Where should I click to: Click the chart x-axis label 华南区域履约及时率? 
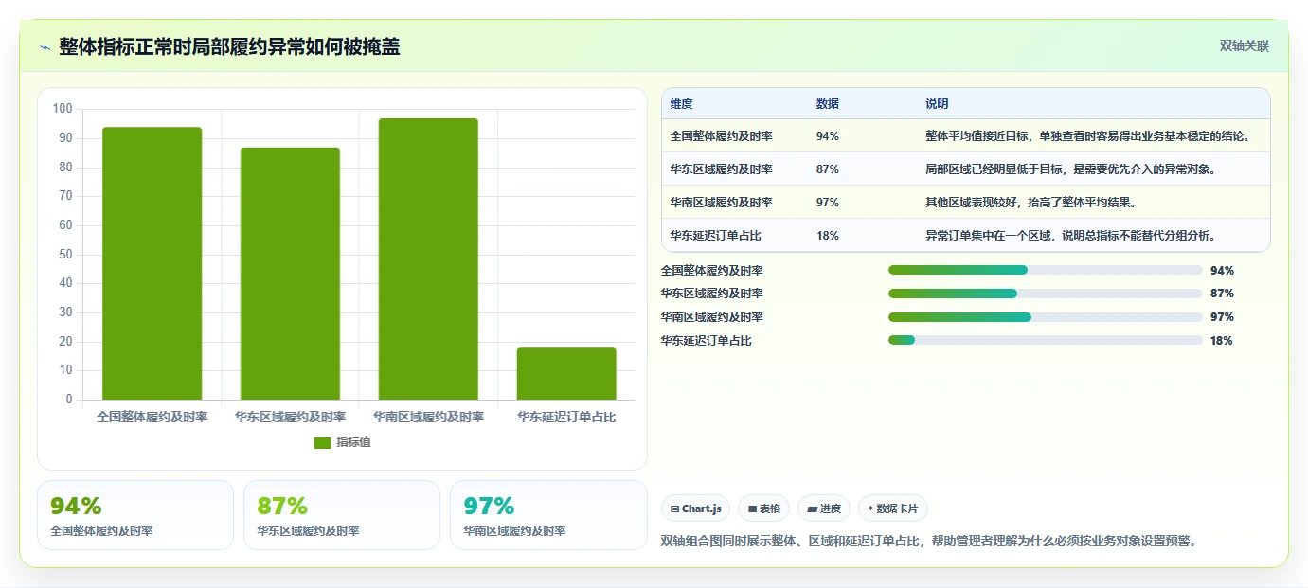[428, 417]
